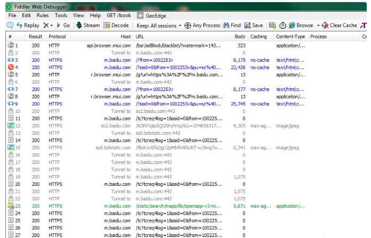Click the red blocked icon of session 4

pyautogui.click(x=11, y=67)
